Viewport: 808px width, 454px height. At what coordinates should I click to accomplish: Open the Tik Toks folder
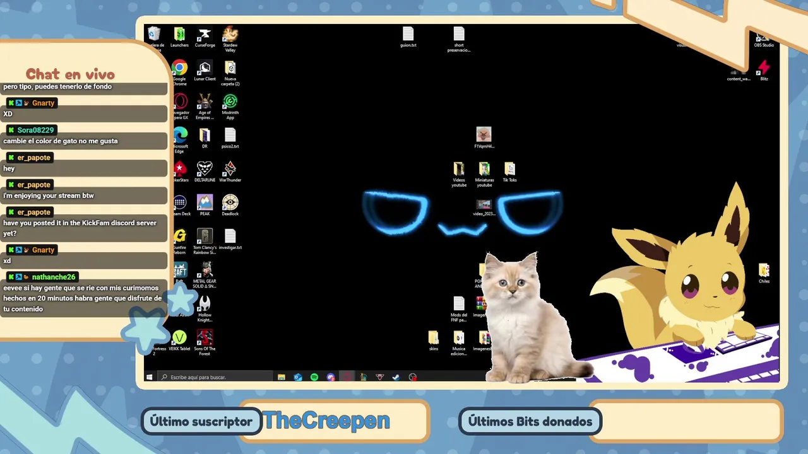pos(509,172)
